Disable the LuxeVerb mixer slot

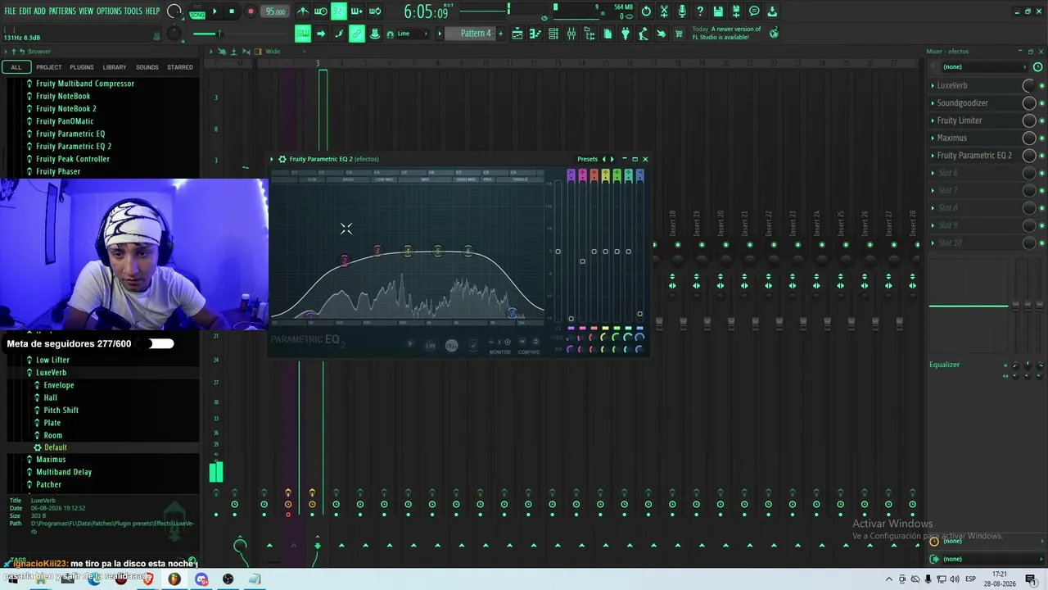click(1041, 86)
